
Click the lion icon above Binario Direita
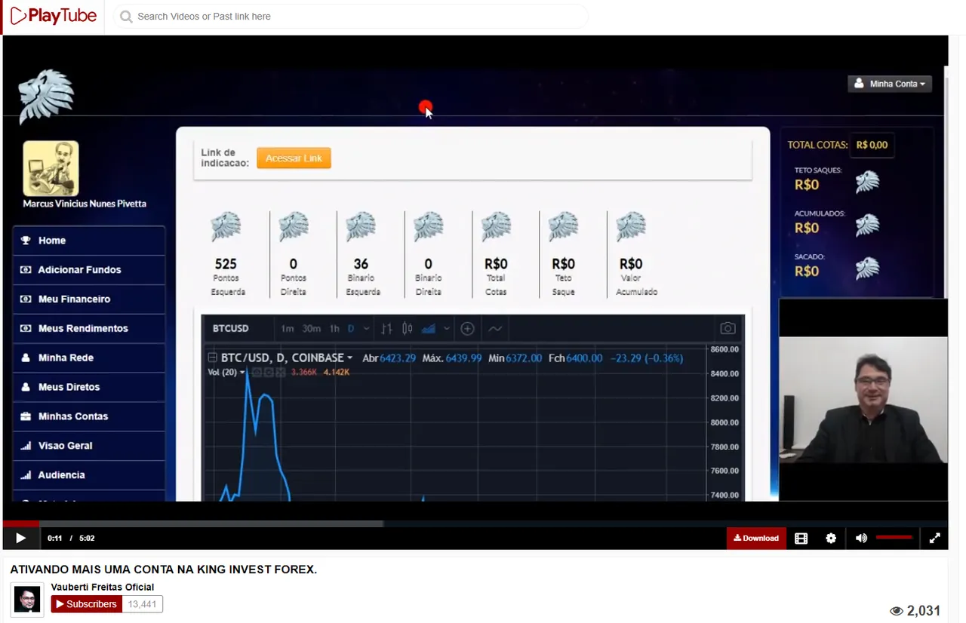pos(429,226)
